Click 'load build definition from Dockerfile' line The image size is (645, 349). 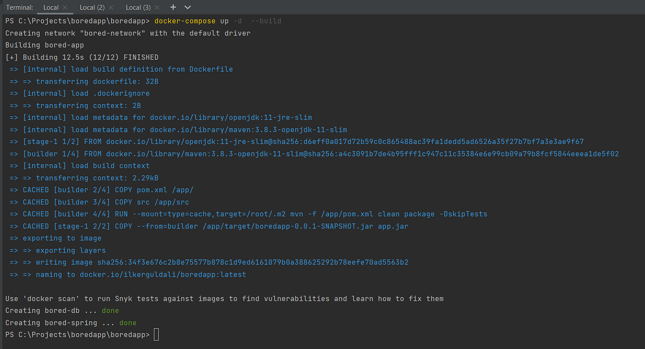(x=121, y=69)
